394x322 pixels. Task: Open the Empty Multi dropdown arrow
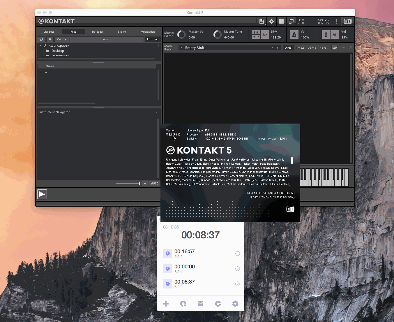[x=181, y=47]
